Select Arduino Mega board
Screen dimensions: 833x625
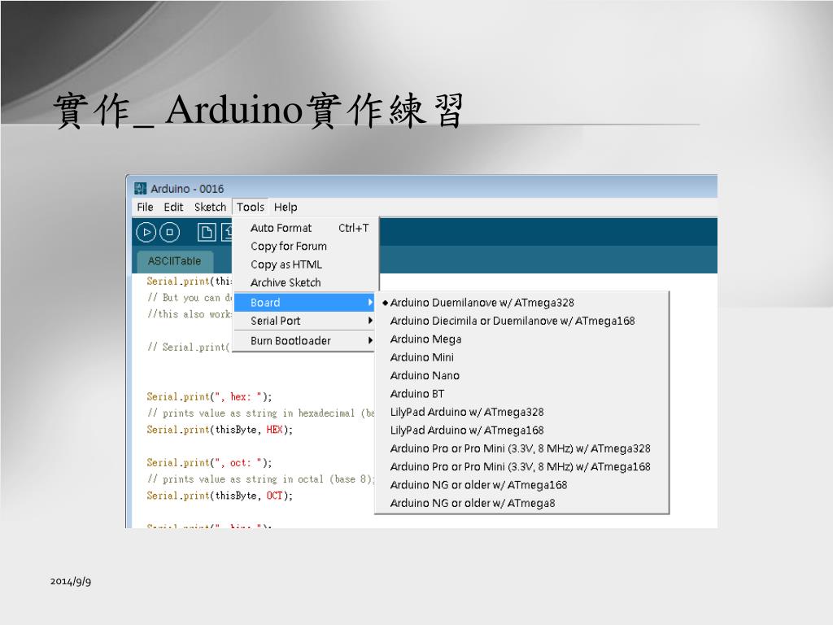[521, 339]
